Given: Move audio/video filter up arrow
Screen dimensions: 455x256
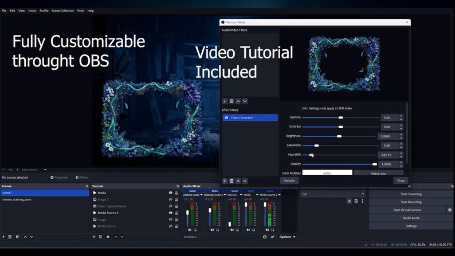Looking at the screenshot, I should [238, 101].
